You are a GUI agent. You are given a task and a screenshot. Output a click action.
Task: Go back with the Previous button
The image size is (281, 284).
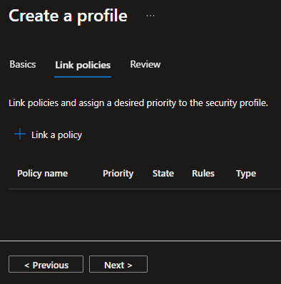pos(46,264)
